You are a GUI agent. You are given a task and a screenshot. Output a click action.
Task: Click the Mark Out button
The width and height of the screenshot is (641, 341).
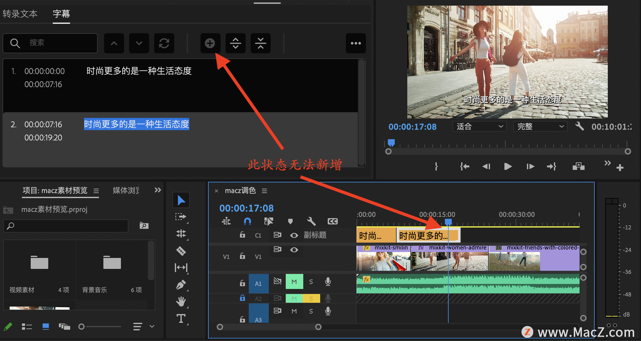(436, 166)
